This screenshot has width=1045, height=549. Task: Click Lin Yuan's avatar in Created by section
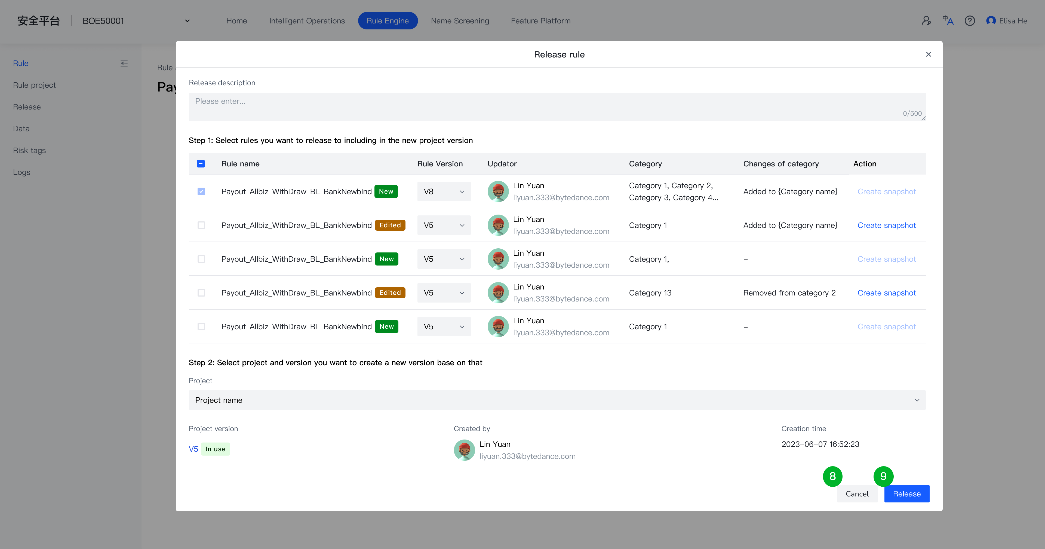[464, 450]
